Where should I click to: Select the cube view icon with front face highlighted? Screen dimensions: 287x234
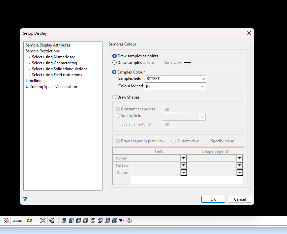(x=71, y=220)
